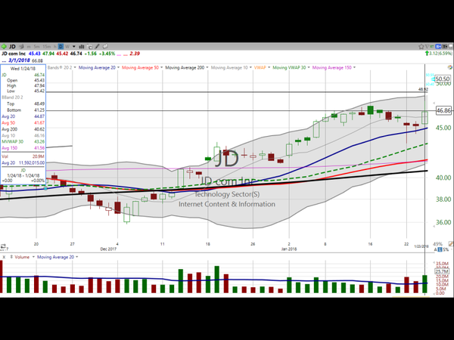This screenshot has height=340, width=454.
Task: Switch to the 15m timeframe
Action: coord(46,47)
